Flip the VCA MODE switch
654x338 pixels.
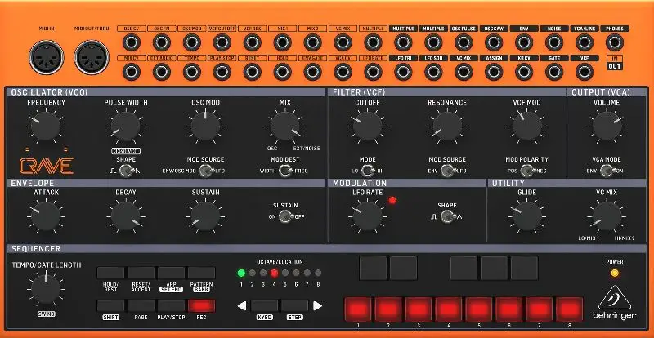tap(605, 171)
